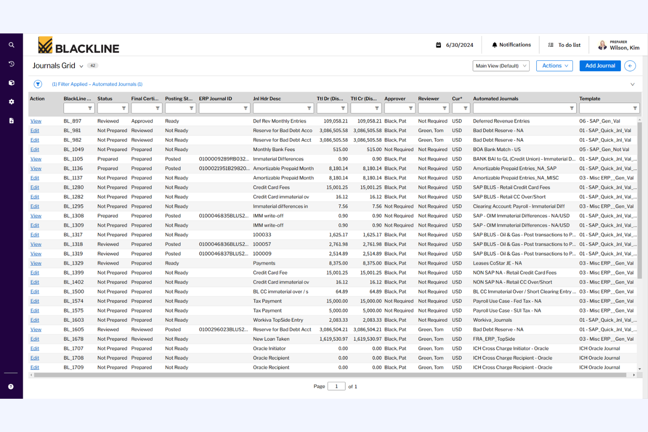
Task: Click the page number input field
Action: [336, 386]
